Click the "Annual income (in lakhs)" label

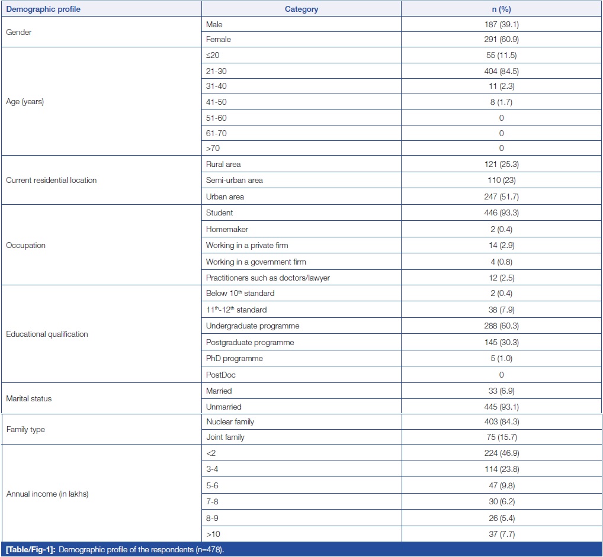click(47, 494)
